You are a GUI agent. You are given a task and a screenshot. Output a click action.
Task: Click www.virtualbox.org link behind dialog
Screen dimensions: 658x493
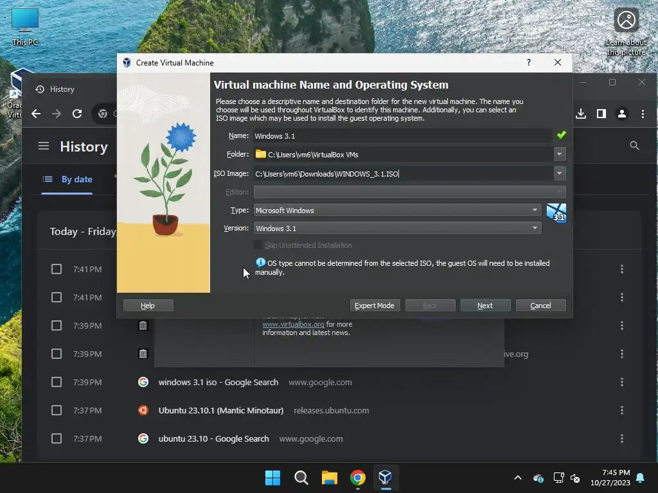[293, 324]
